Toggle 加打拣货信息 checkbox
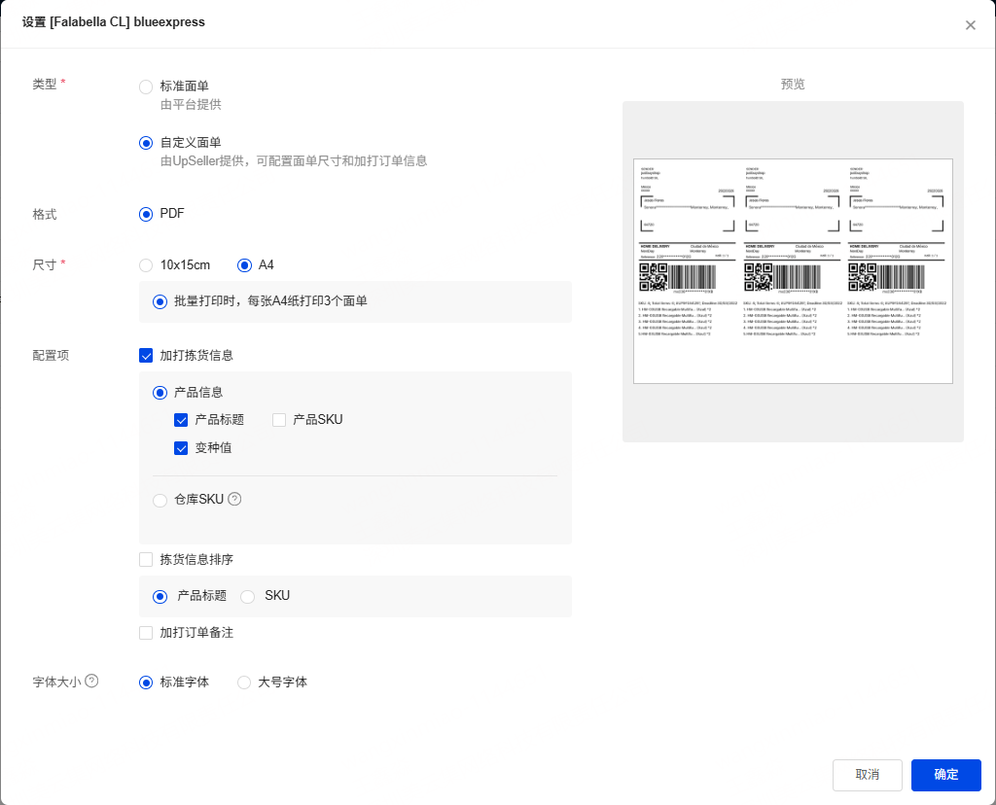 click(146, 356)
